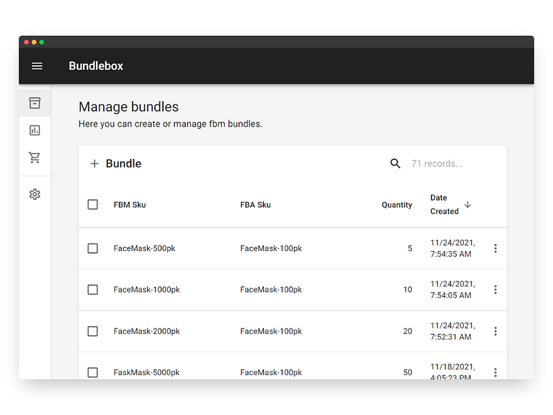Viewport: 553px width, 415px height.
Task: Click the plus icon to add bundle
Action: [95, 164]
